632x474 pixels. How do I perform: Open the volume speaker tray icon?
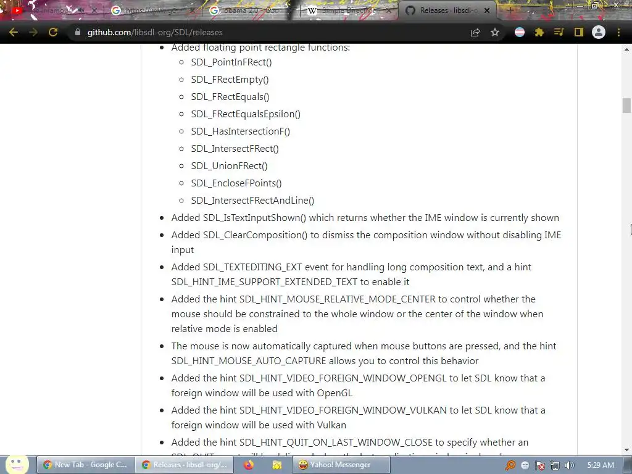(570, 465)
